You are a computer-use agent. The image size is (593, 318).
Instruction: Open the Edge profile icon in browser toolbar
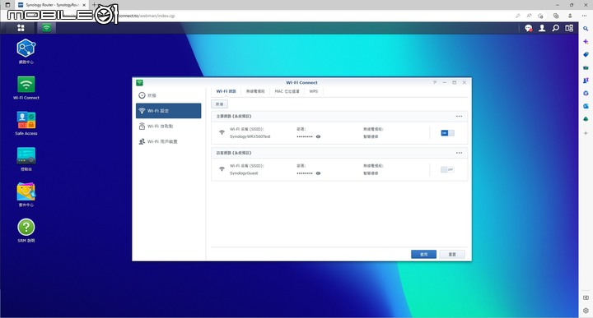[x=570, y=16]
